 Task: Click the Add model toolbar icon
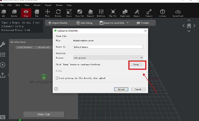click(x=4, y=13)
